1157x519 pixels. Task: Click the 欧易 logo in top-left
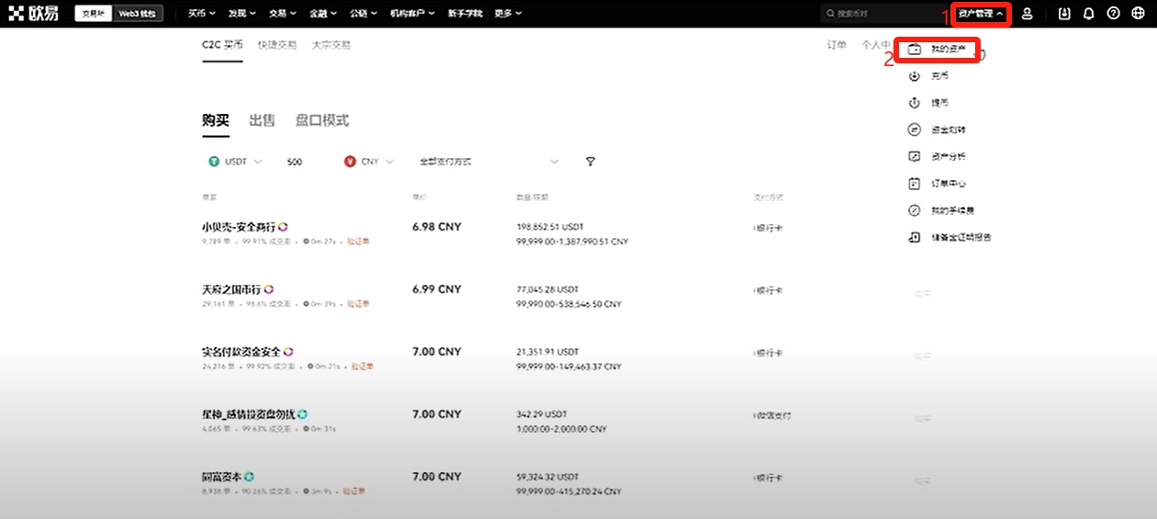point(34,14)
